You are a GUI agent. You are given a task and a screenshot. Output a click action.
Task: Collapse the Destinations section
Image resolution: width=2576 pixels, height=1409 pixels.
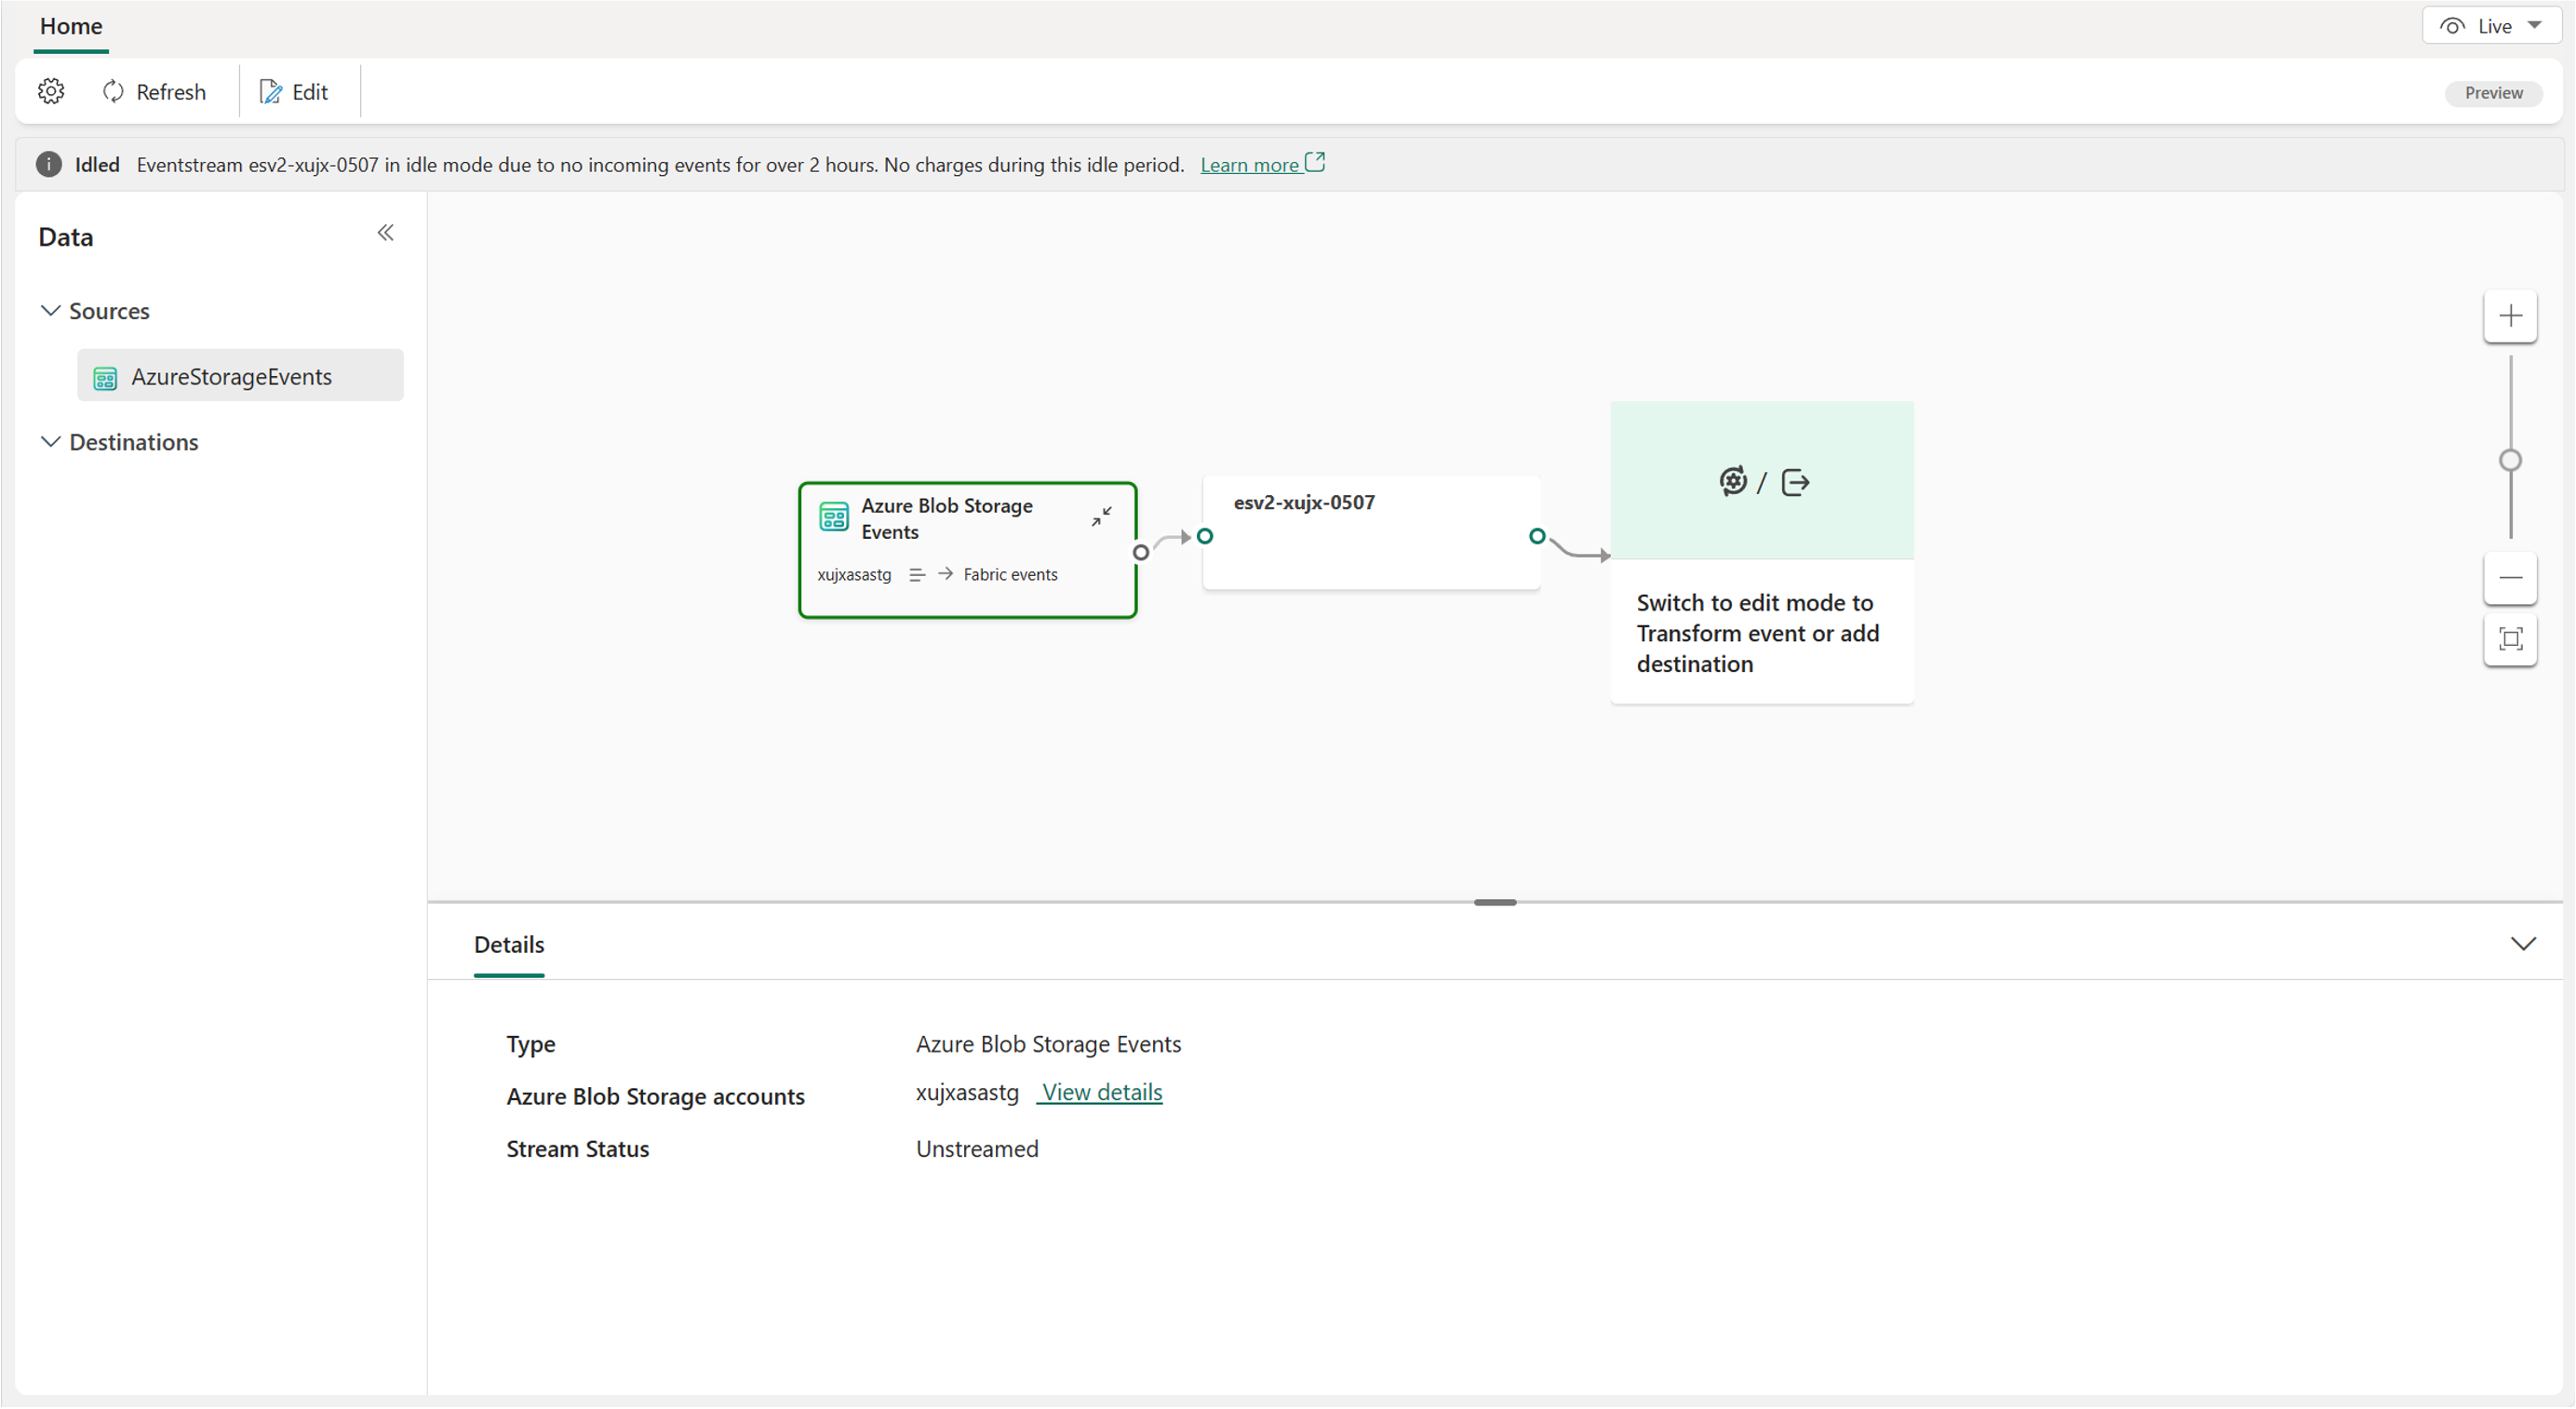click(x=50, y=442)
